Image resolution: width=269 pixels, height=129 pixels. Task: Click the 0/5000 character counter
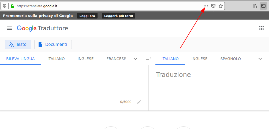[126, 102]
